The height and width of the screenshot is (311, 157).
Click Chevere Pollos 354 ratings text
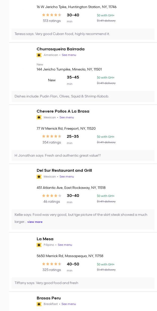click(52, 143)
